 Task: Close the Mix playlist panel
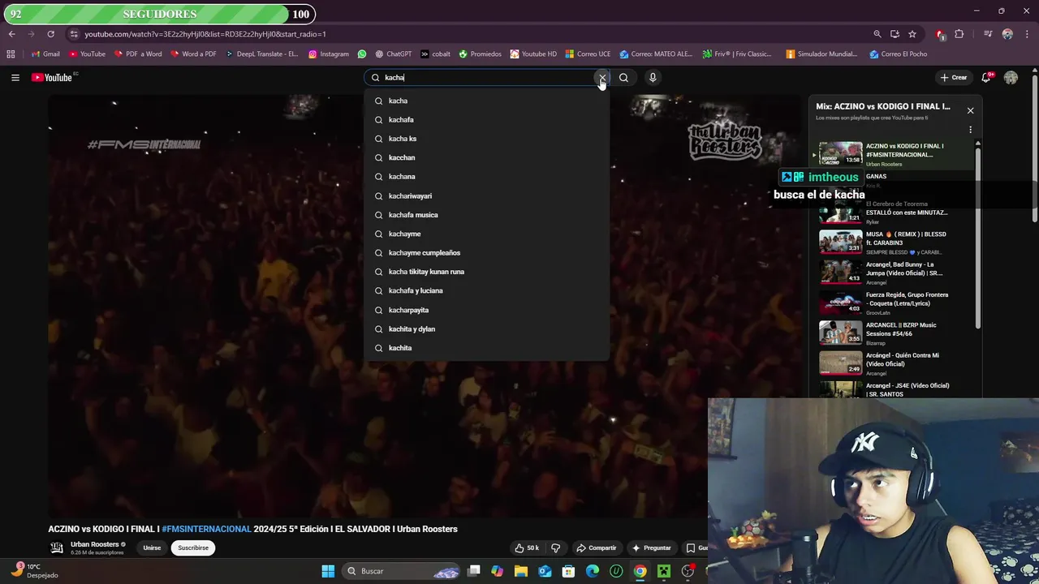(x=970, y=110)
